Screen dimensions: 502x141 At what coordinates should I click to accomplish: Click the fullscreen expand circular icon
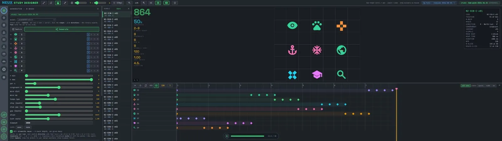(4, 136)
